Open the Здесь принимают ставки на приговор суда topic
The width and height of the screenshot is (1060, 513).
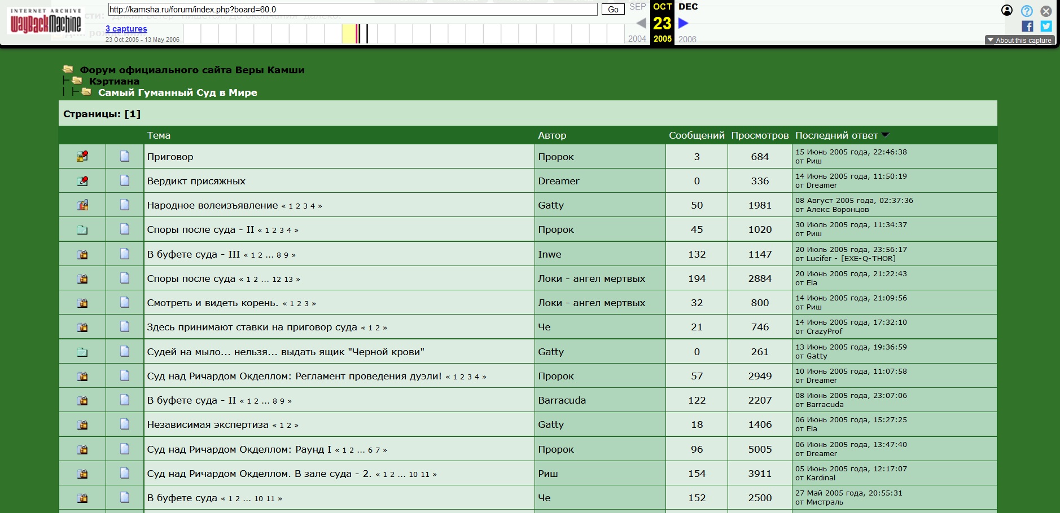(x=252, y=327)
